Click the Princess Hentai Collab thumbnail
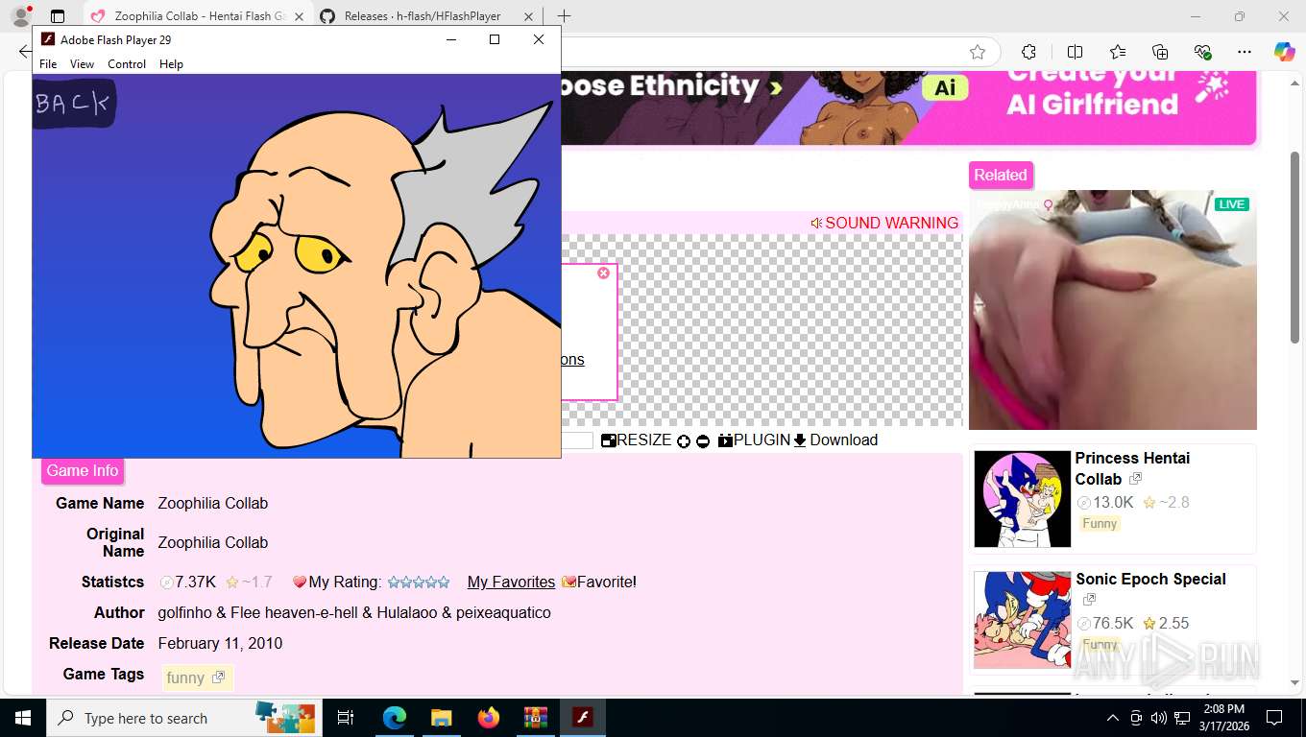Viewport: 1306px width, 737px height. pos(1022,499)
